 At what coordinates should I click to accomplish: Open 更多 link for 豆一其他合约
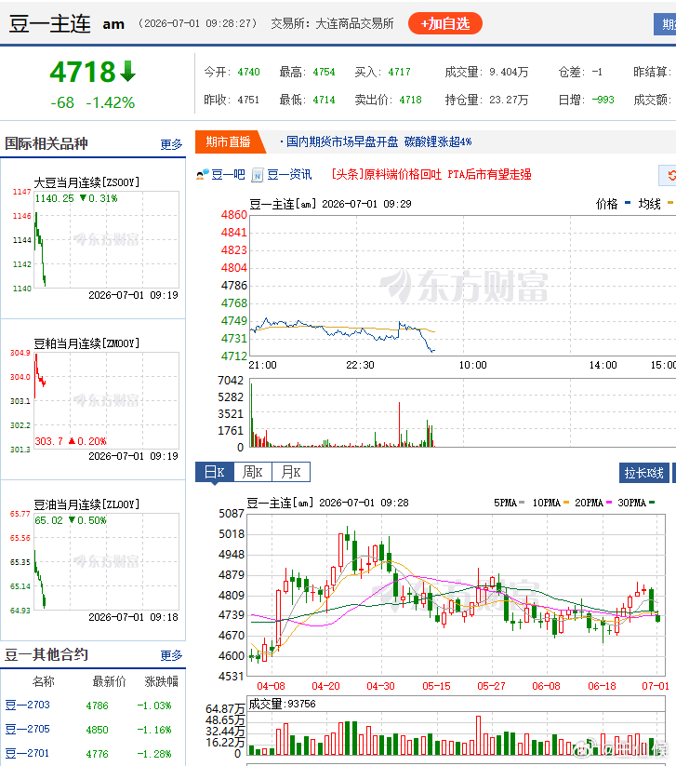coord(171,655)
